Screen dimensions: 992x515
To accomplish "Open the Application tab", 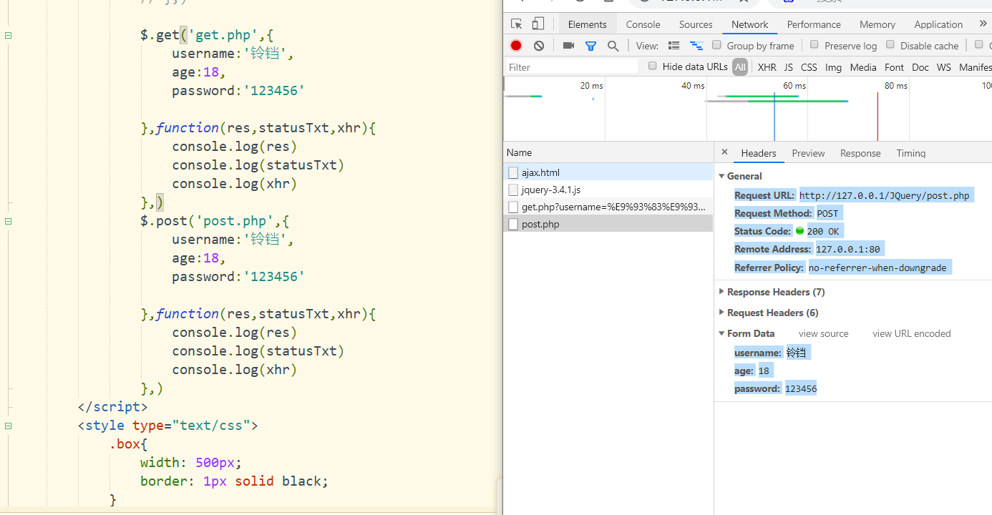I will (x=938, y=24).
